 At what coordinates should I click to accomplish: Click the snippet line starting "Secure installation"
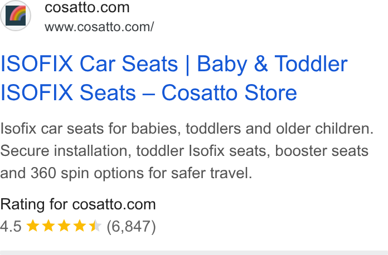pyautogui.click(x=185, y=151)
